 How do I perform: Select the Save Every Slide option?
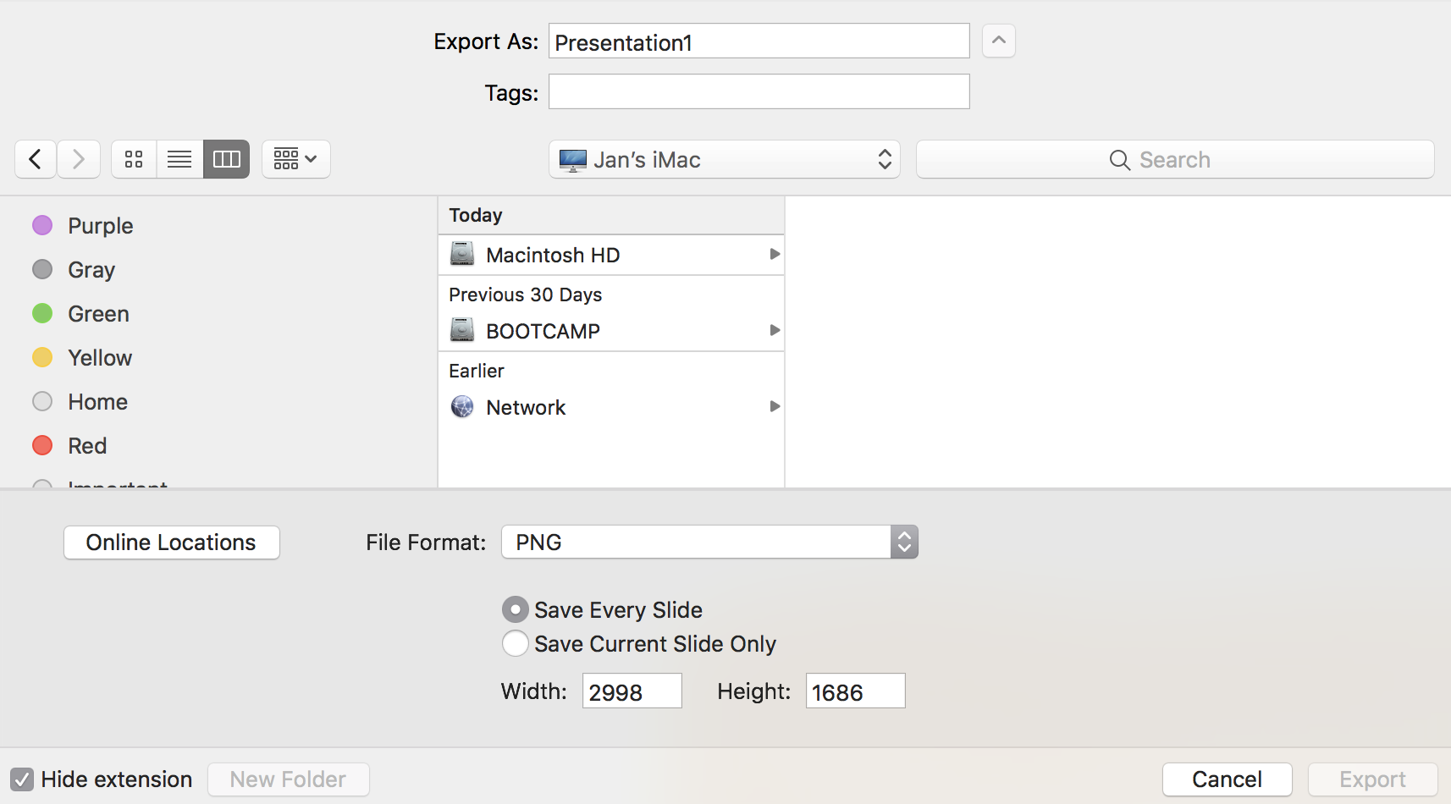(x=516, y=609)
